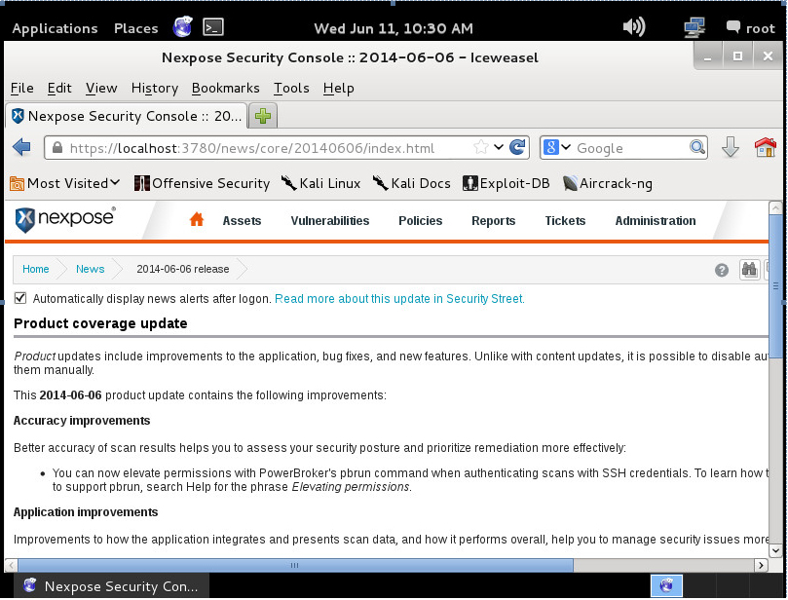
Task: Bookmark this page with the star icon
Action: pyautogui.click(x=480, y=148)
